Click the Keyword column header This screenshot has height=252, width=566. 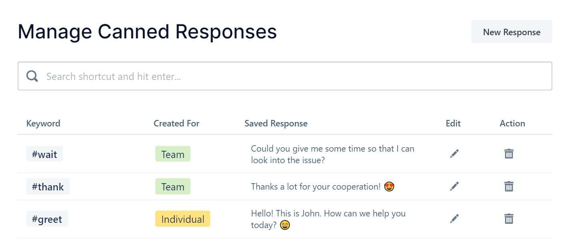(x=43, y=124)
